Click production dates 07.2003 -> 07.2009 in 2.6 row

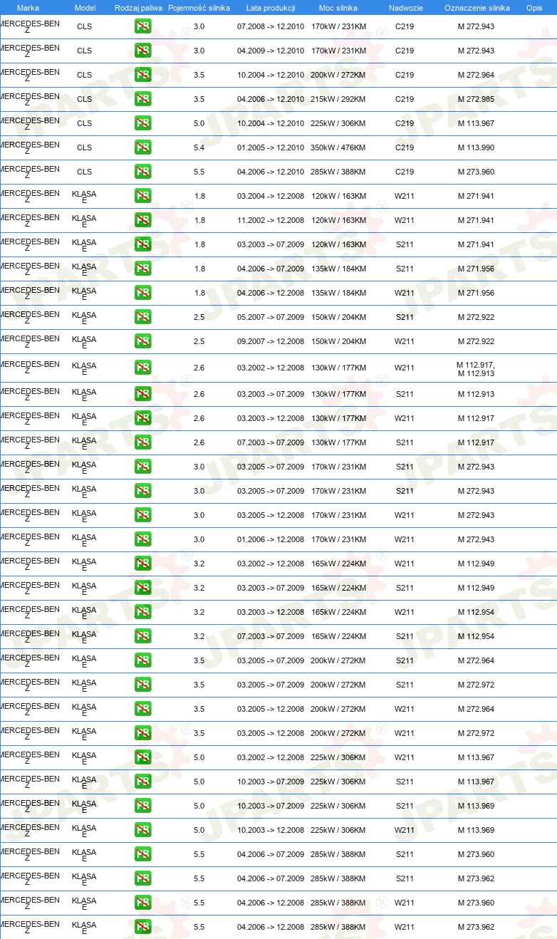pos(271,442)
